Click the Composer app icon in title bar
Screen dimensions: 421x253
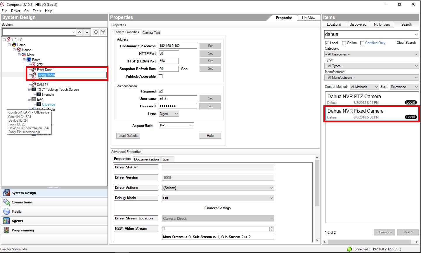pos(3,4)
